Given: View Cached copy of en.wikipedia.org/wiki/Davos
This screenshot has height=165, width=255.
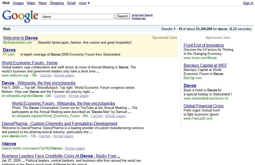Looking at the screenshot, I should point(60,96).
